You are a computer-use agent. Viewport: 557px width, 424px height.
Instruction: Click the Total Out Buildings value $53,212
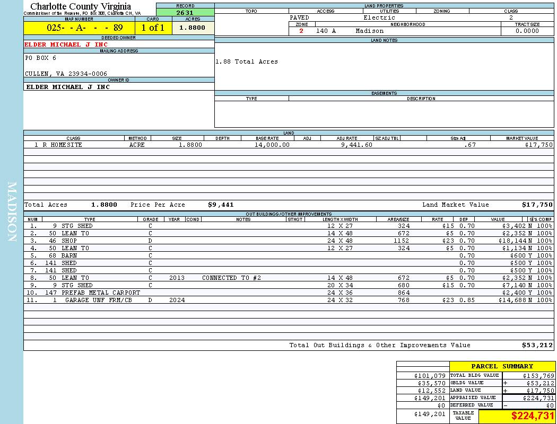click(x=537, y=345)
